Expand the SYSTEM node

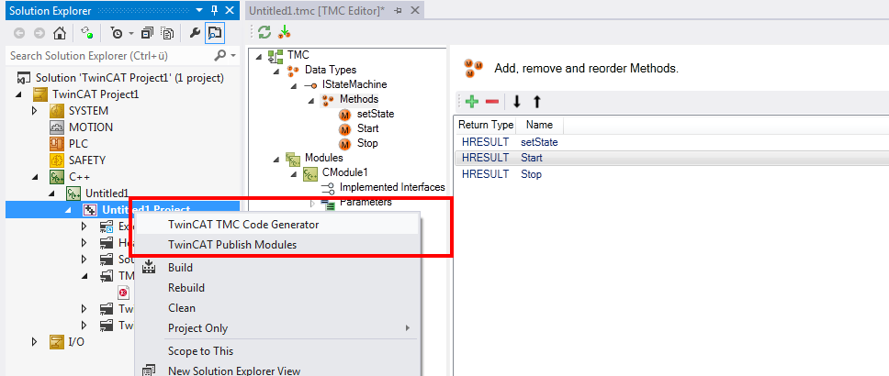click(x=36, y=111)
